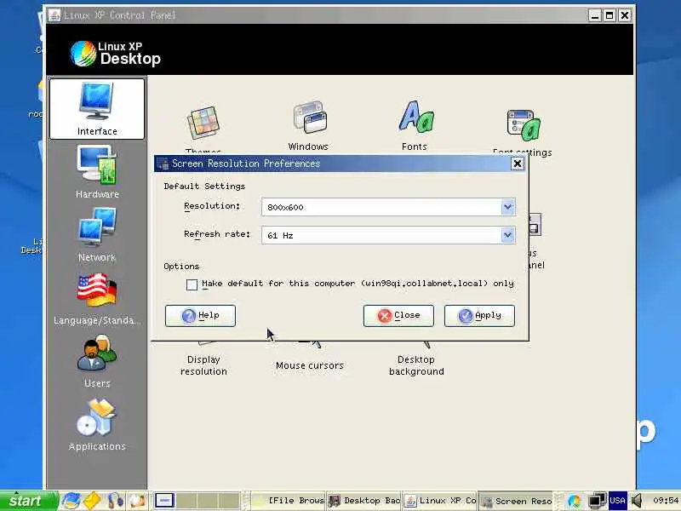Switch to File Browser taskbar item

point(289,501)
